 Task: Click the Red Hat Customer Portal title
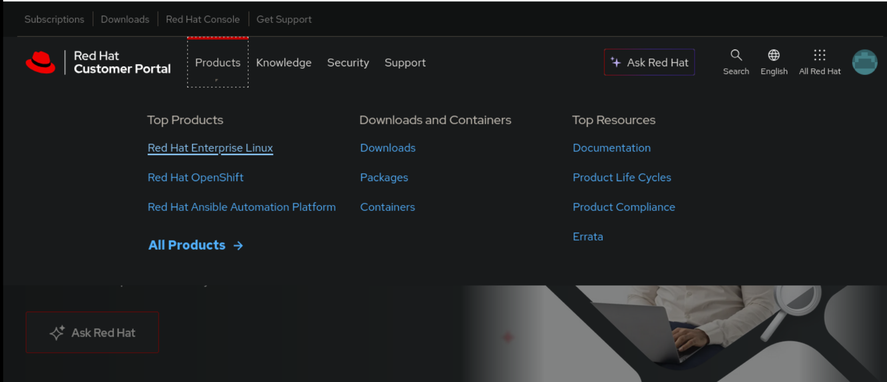122,63
